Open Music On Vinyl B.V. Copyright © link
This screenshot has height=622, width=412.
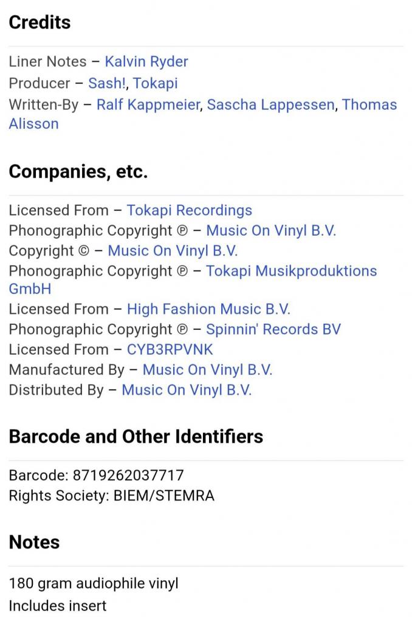pos(173,251)
